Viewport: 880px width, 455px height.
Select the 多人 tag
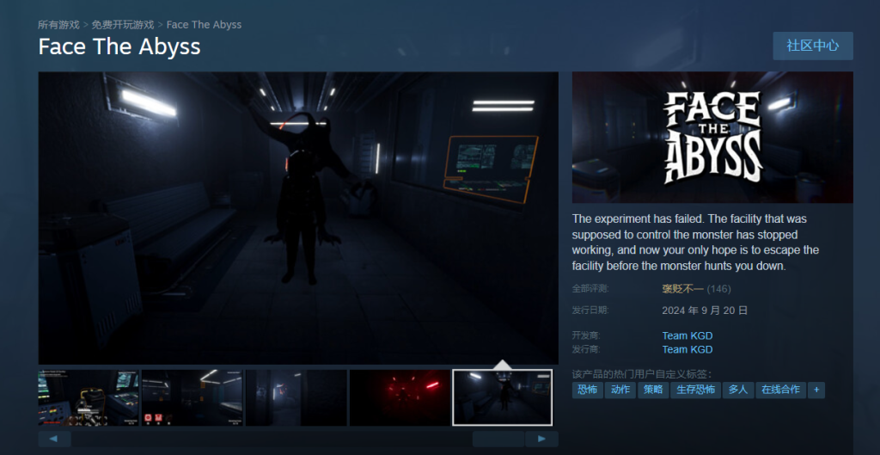tap(738, 390)
